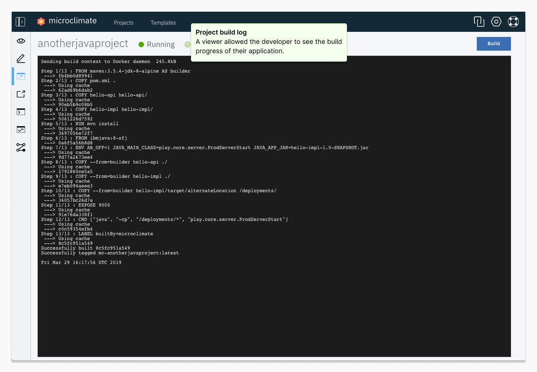Click the overlapping squares icon in header
537x372 pixels.
point(479,21)
